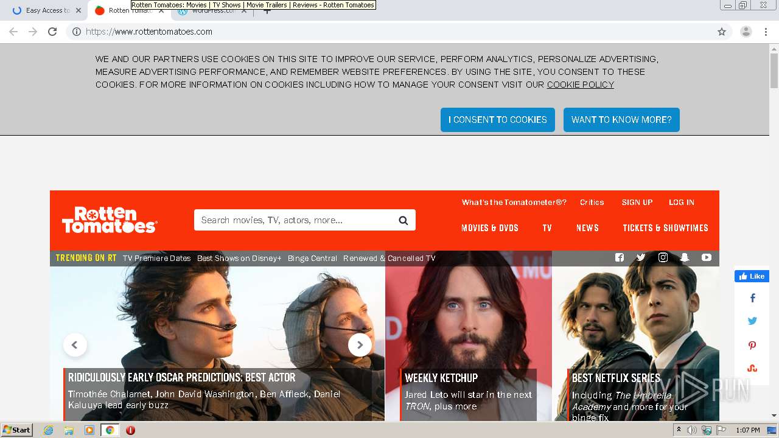Open the Weekly Ketchup article
The image size is (779, 438).
click(x=441, y=378)
